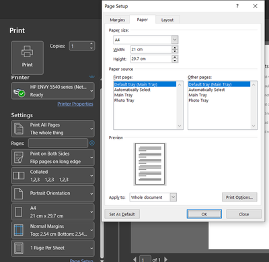The width and height of the screenshot is (269, 262).
Task: Increase Height with up spinner arrow
Action: (x=175, y=57)
